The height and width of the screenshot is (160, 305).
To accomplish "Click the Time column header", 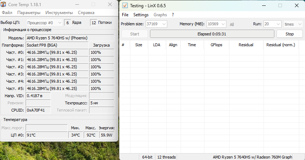I will [192, 45].
